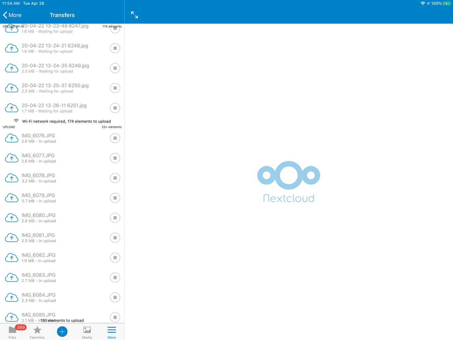Tap the Transfers title
The height and width of the screenshot is (340, 453).
pos(62,15)
